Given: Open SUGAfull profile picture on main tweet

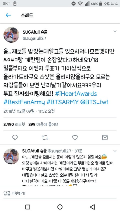Looking at the screenshot, I should (11, 35).
